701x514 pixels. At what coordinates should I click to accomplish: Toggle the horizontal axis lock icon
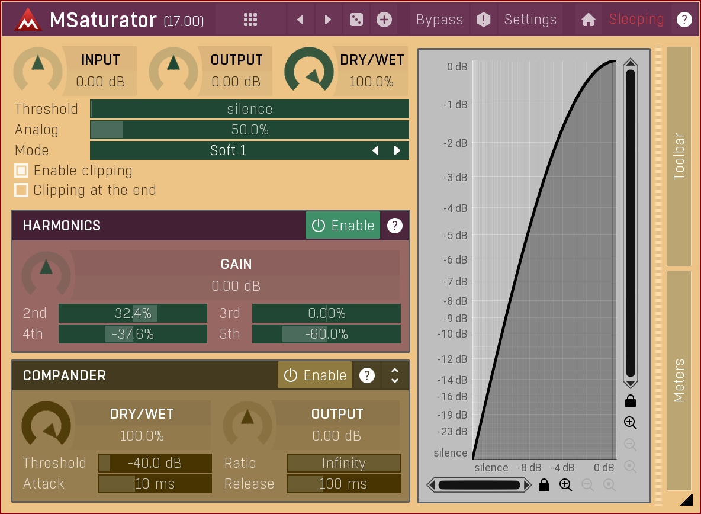click(544, 486)
